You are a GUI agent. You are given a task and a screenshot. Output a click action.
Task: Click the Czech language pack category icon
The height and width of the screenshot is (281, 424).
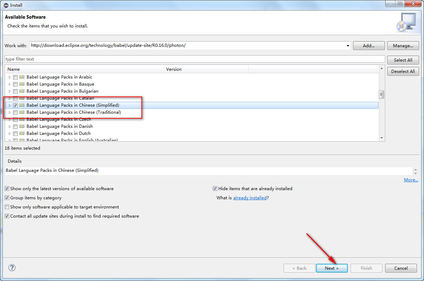tap(22, 119)
